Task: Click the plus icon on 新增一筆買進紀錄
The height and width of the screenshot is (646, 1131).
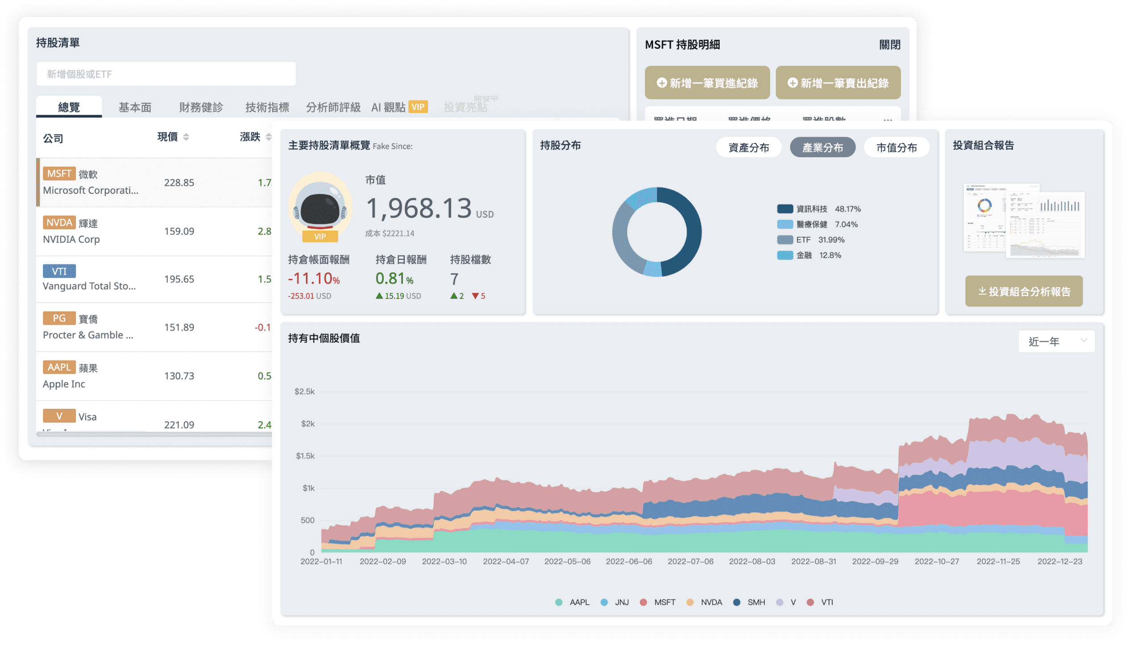Action: pos(662,83)
